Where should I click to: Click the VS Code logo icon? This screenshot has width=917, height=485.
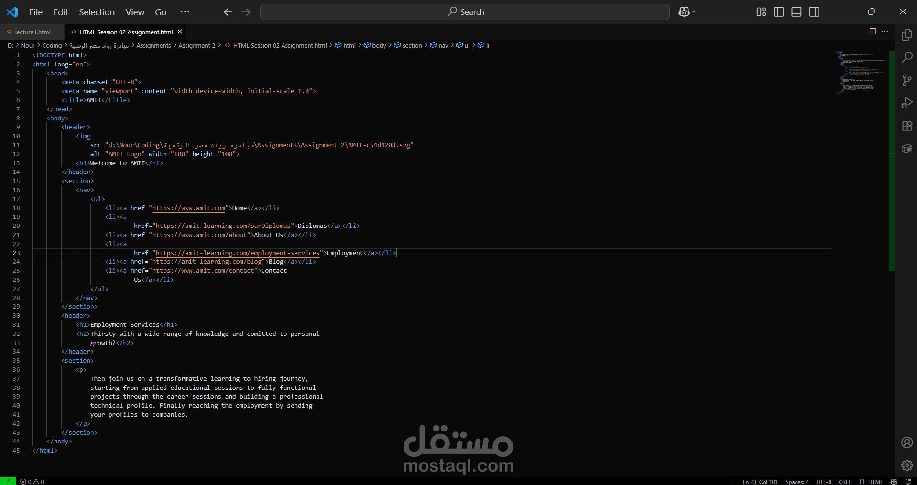pos(12,12)
